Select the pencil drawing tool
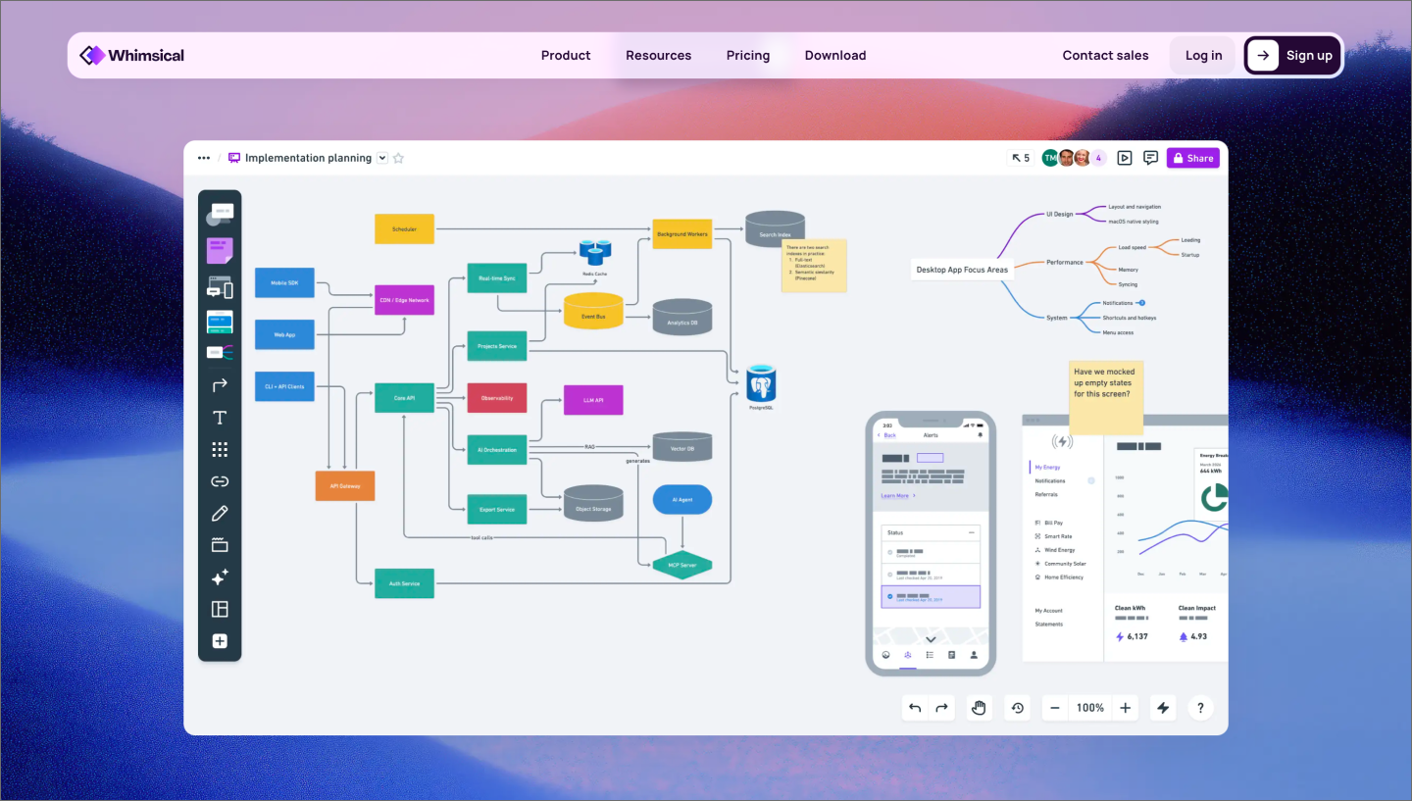This screenshot has width=1412, height=801. 220,514
